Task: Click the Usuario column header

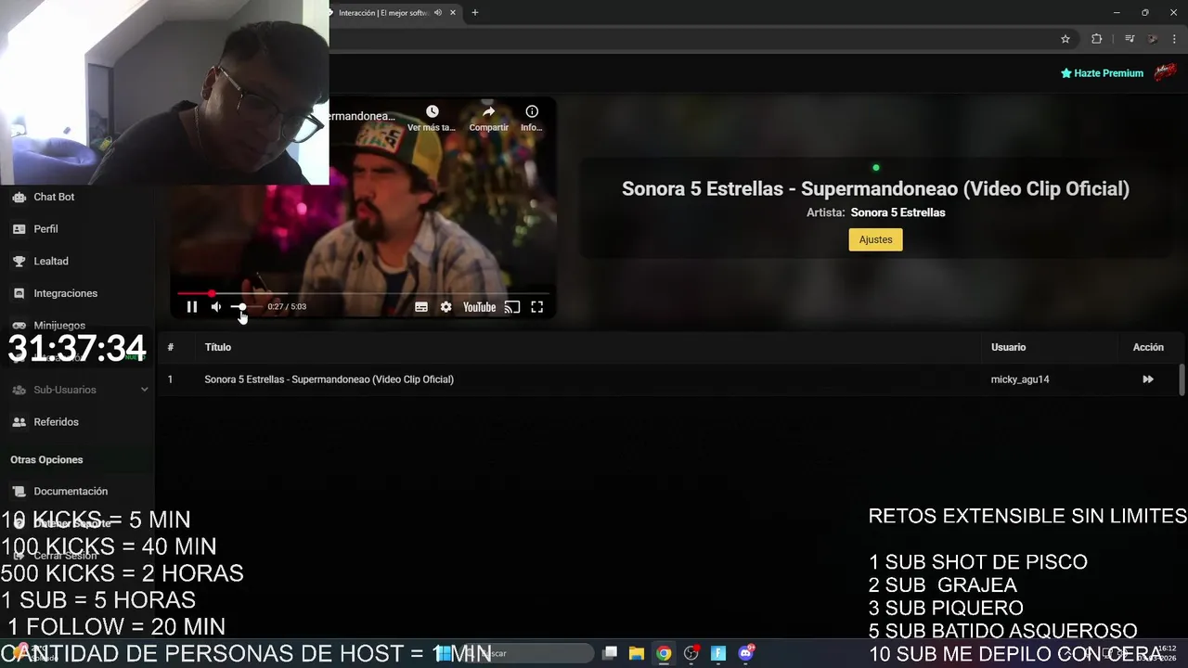Action: [1008, 347]
